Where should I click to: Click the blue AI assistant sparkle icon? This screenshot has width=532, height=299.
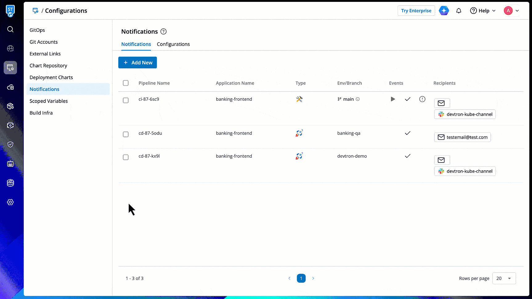pos(444,11)
